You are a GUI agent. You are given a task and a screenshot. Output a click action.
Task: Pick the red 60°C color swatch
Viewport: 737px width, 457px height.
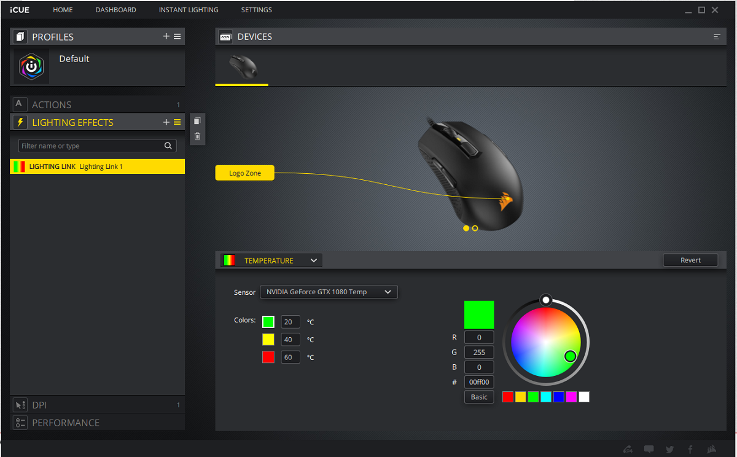click(268, 357)
